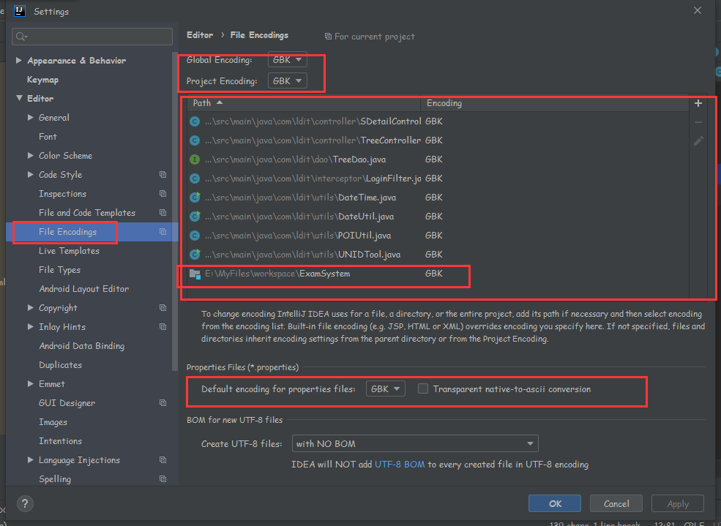The width and height of the screenshot is (721, 526).
Task: Collapse the Editor section
Action: tap(19, 98)
